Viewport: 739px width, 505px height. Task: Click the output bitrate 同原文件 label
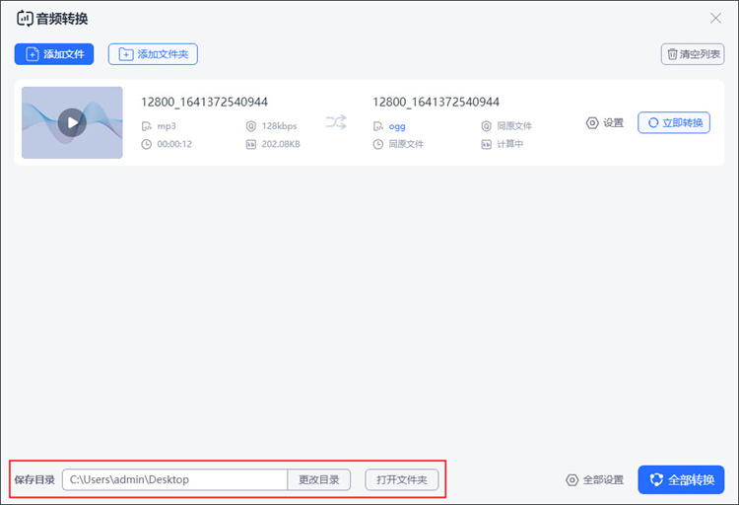(x=514, y=126)
